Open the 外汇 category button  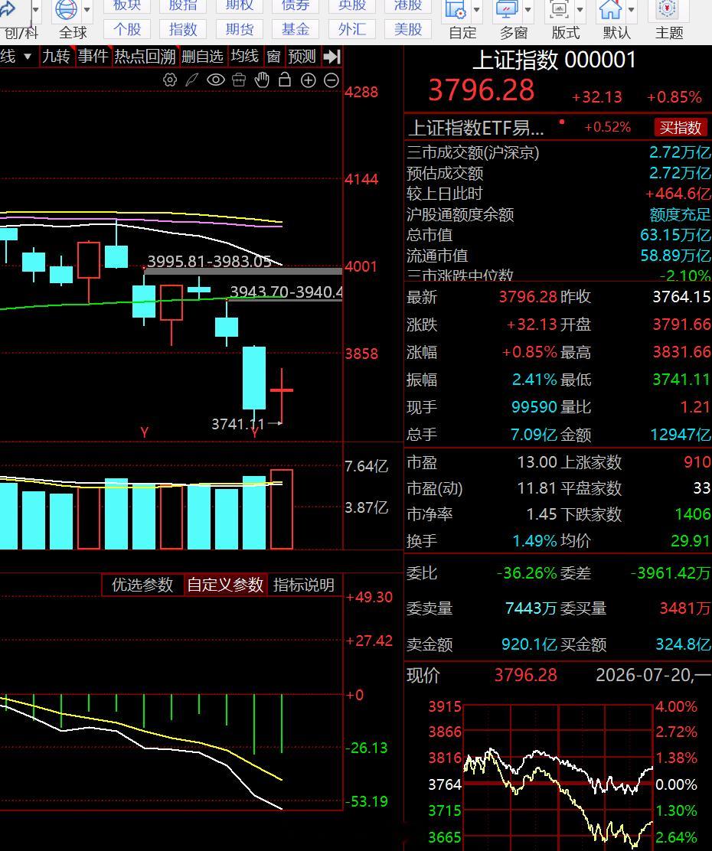click(x=352, y=29)
